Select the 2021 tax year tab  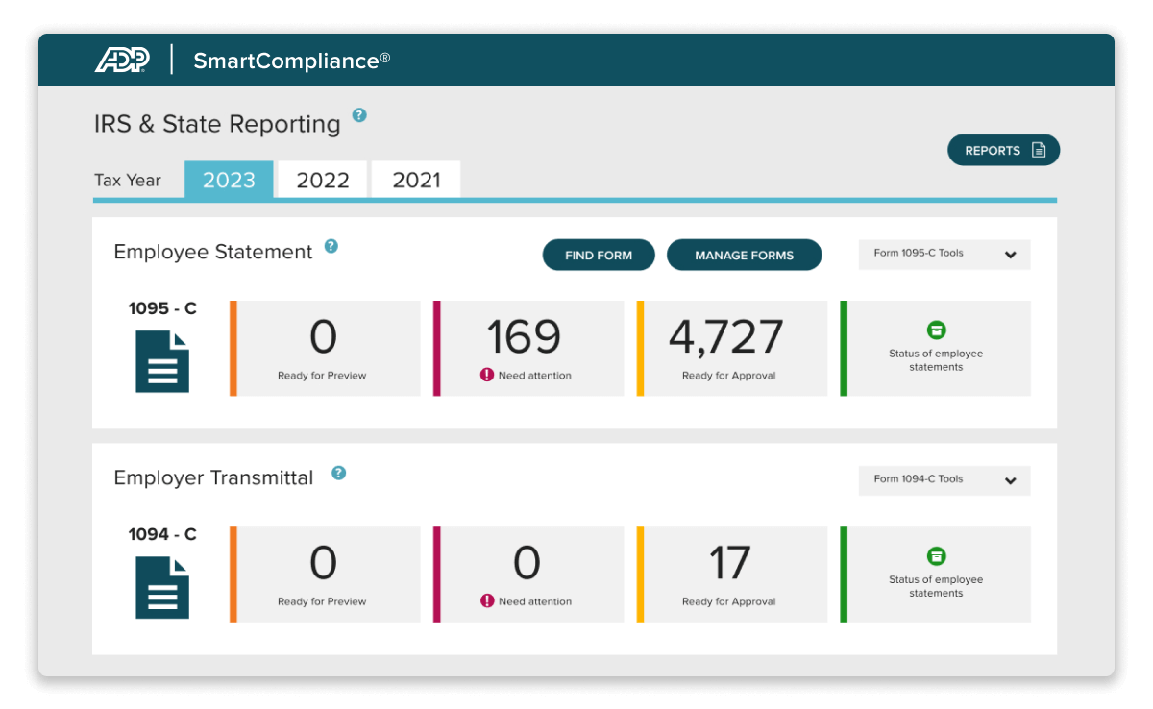415,179
